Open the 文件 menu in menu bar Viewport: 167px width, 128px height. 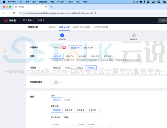click(21, 2)
